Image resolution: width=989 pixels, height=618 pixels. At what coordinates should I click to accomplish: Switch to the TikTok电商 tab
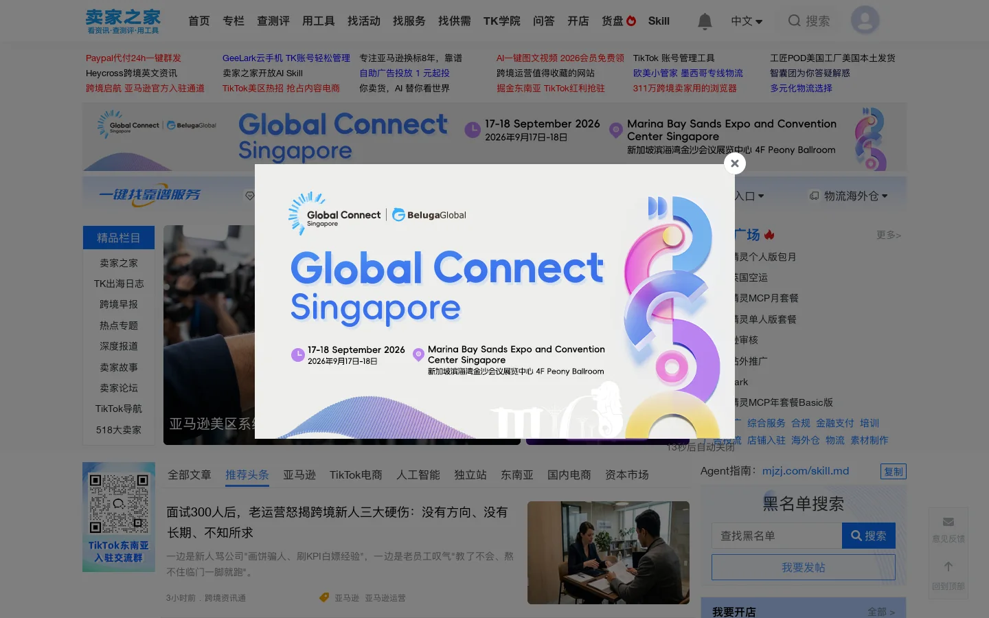[356, 475]
